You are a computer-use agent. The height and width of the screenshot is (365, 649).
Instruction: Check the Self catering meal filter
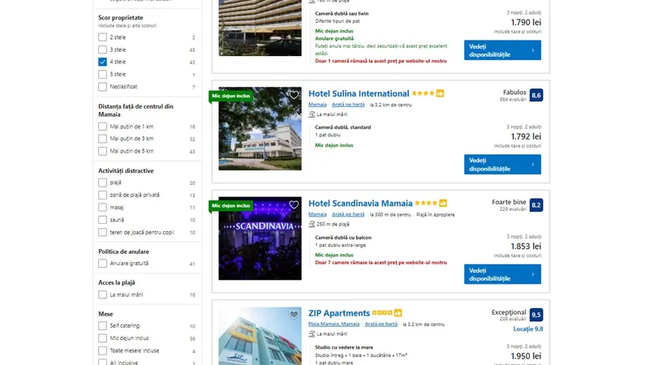click(x=103, y=326)
